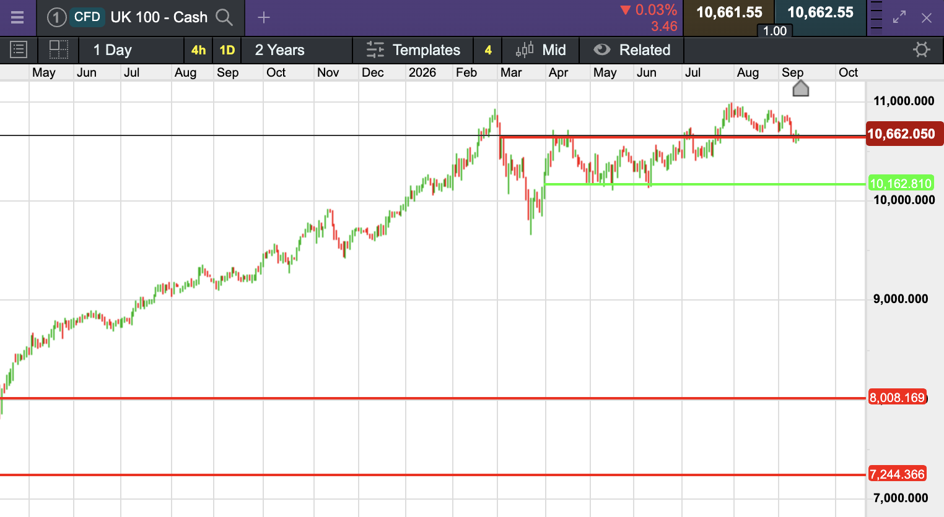Expand the Templates menu
Viewport: 944px width, 517px height.
[413, 50]
